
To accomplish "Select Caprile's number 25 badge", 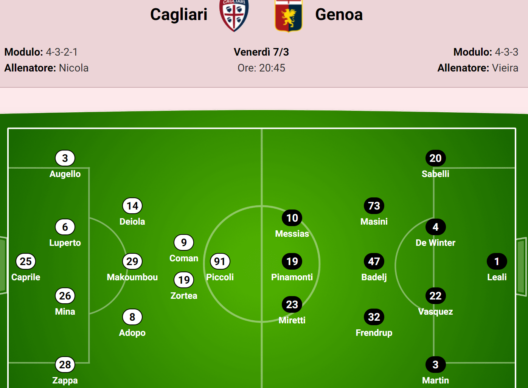I will click(26, 261).
